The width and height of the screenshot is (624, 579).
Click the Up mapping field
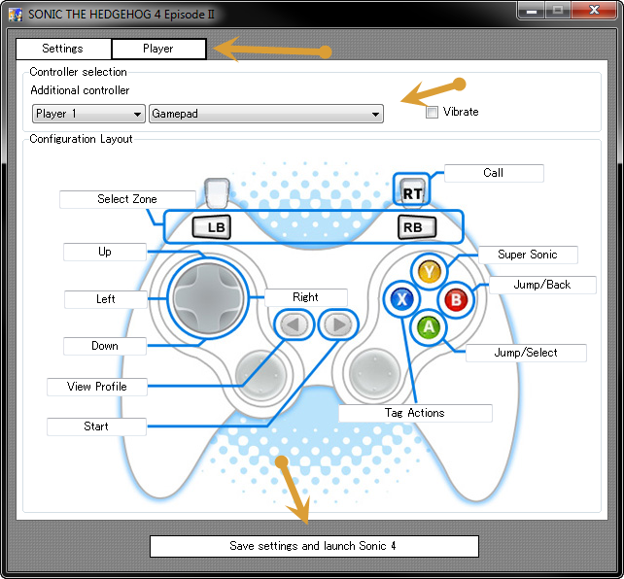pos(105,252)
